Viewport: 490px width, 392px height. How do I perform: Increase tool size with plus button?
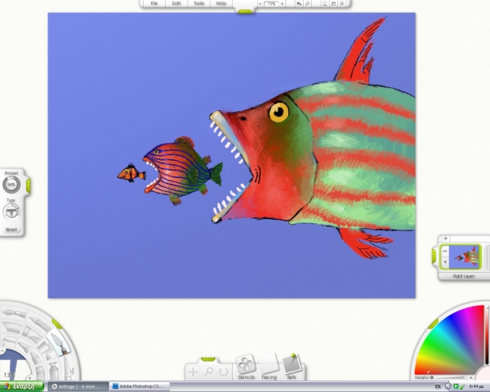point(29,377)
